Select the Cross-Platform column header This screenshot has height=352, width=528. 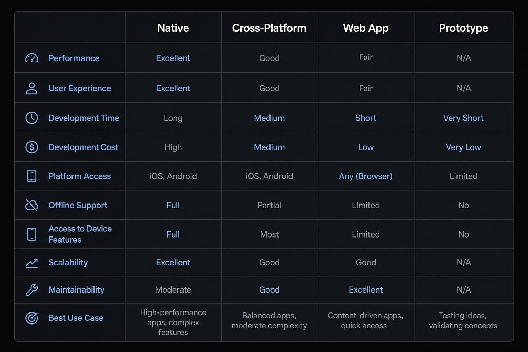(x=269, y=28)
